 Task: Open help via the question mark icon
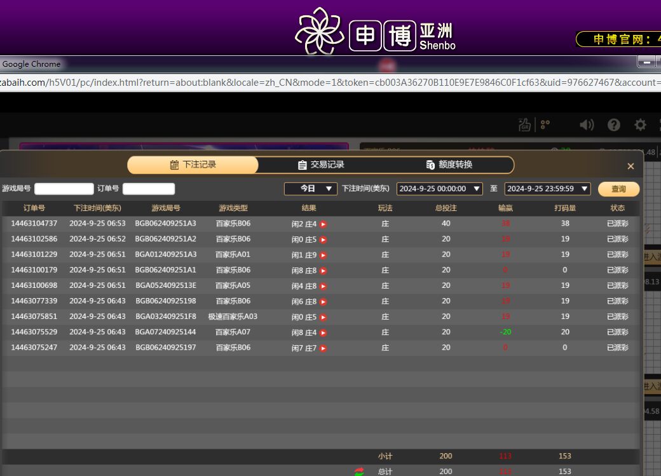click(613, 125)
